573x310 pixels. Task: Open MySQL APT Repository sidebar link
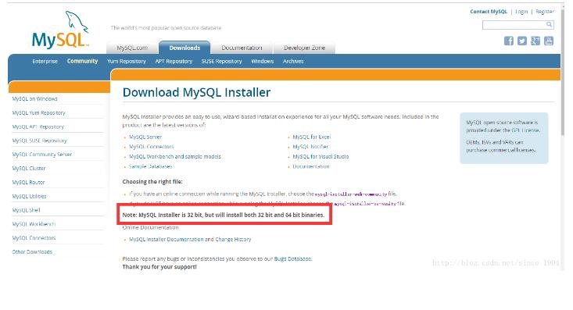point(38,126)
